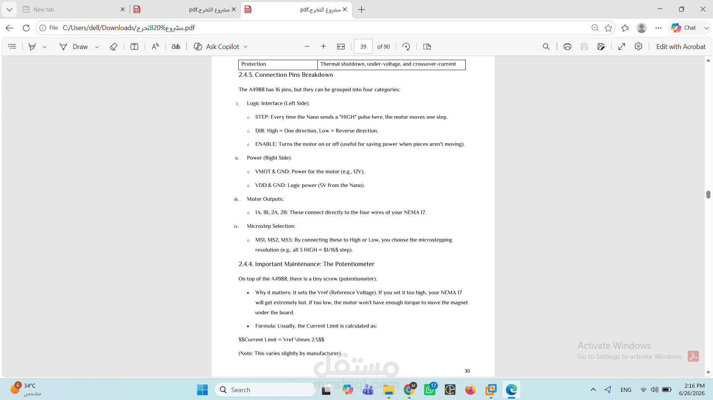
Task: Open the volume control in system tray
Action: click(655, 390)
